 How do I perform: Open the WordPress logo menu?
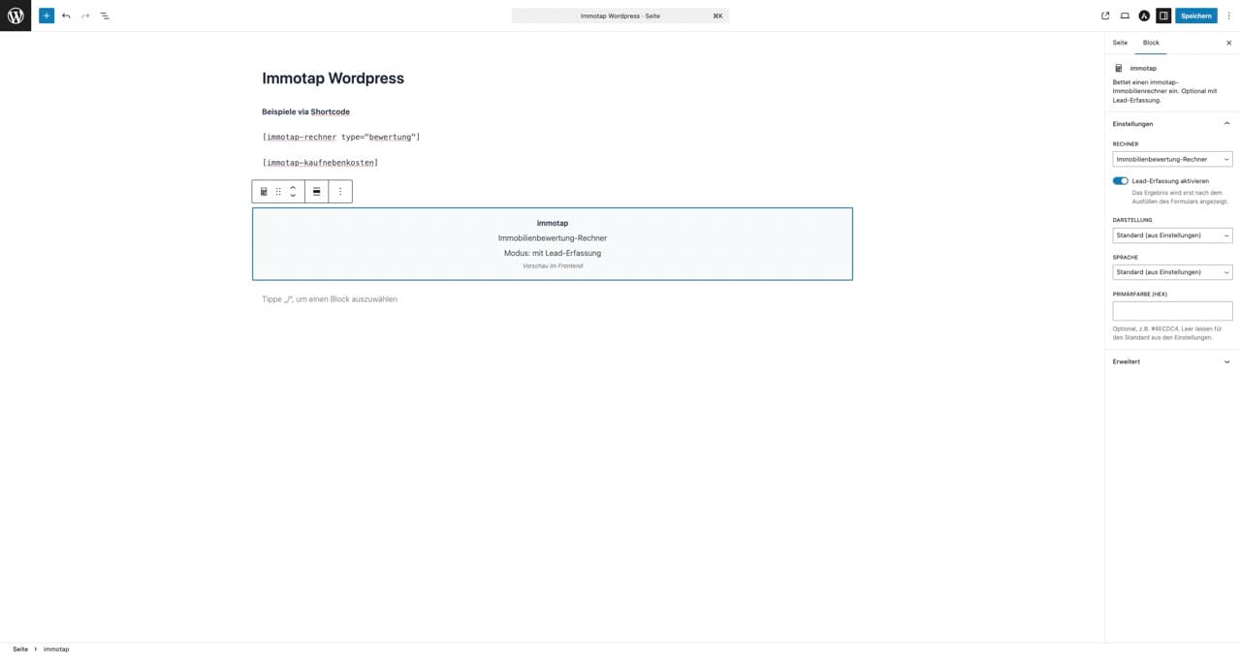click(x=16, y=16)
